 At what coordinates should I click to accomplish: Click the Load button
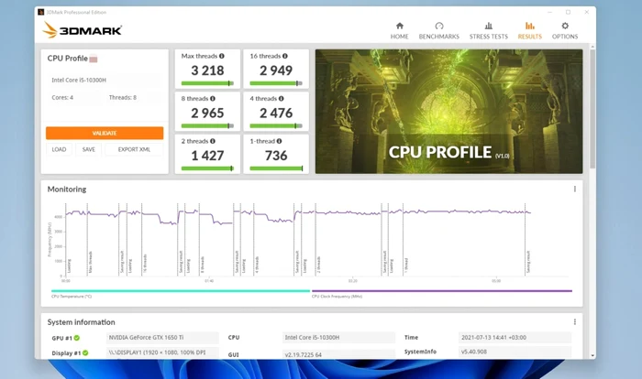59,149
